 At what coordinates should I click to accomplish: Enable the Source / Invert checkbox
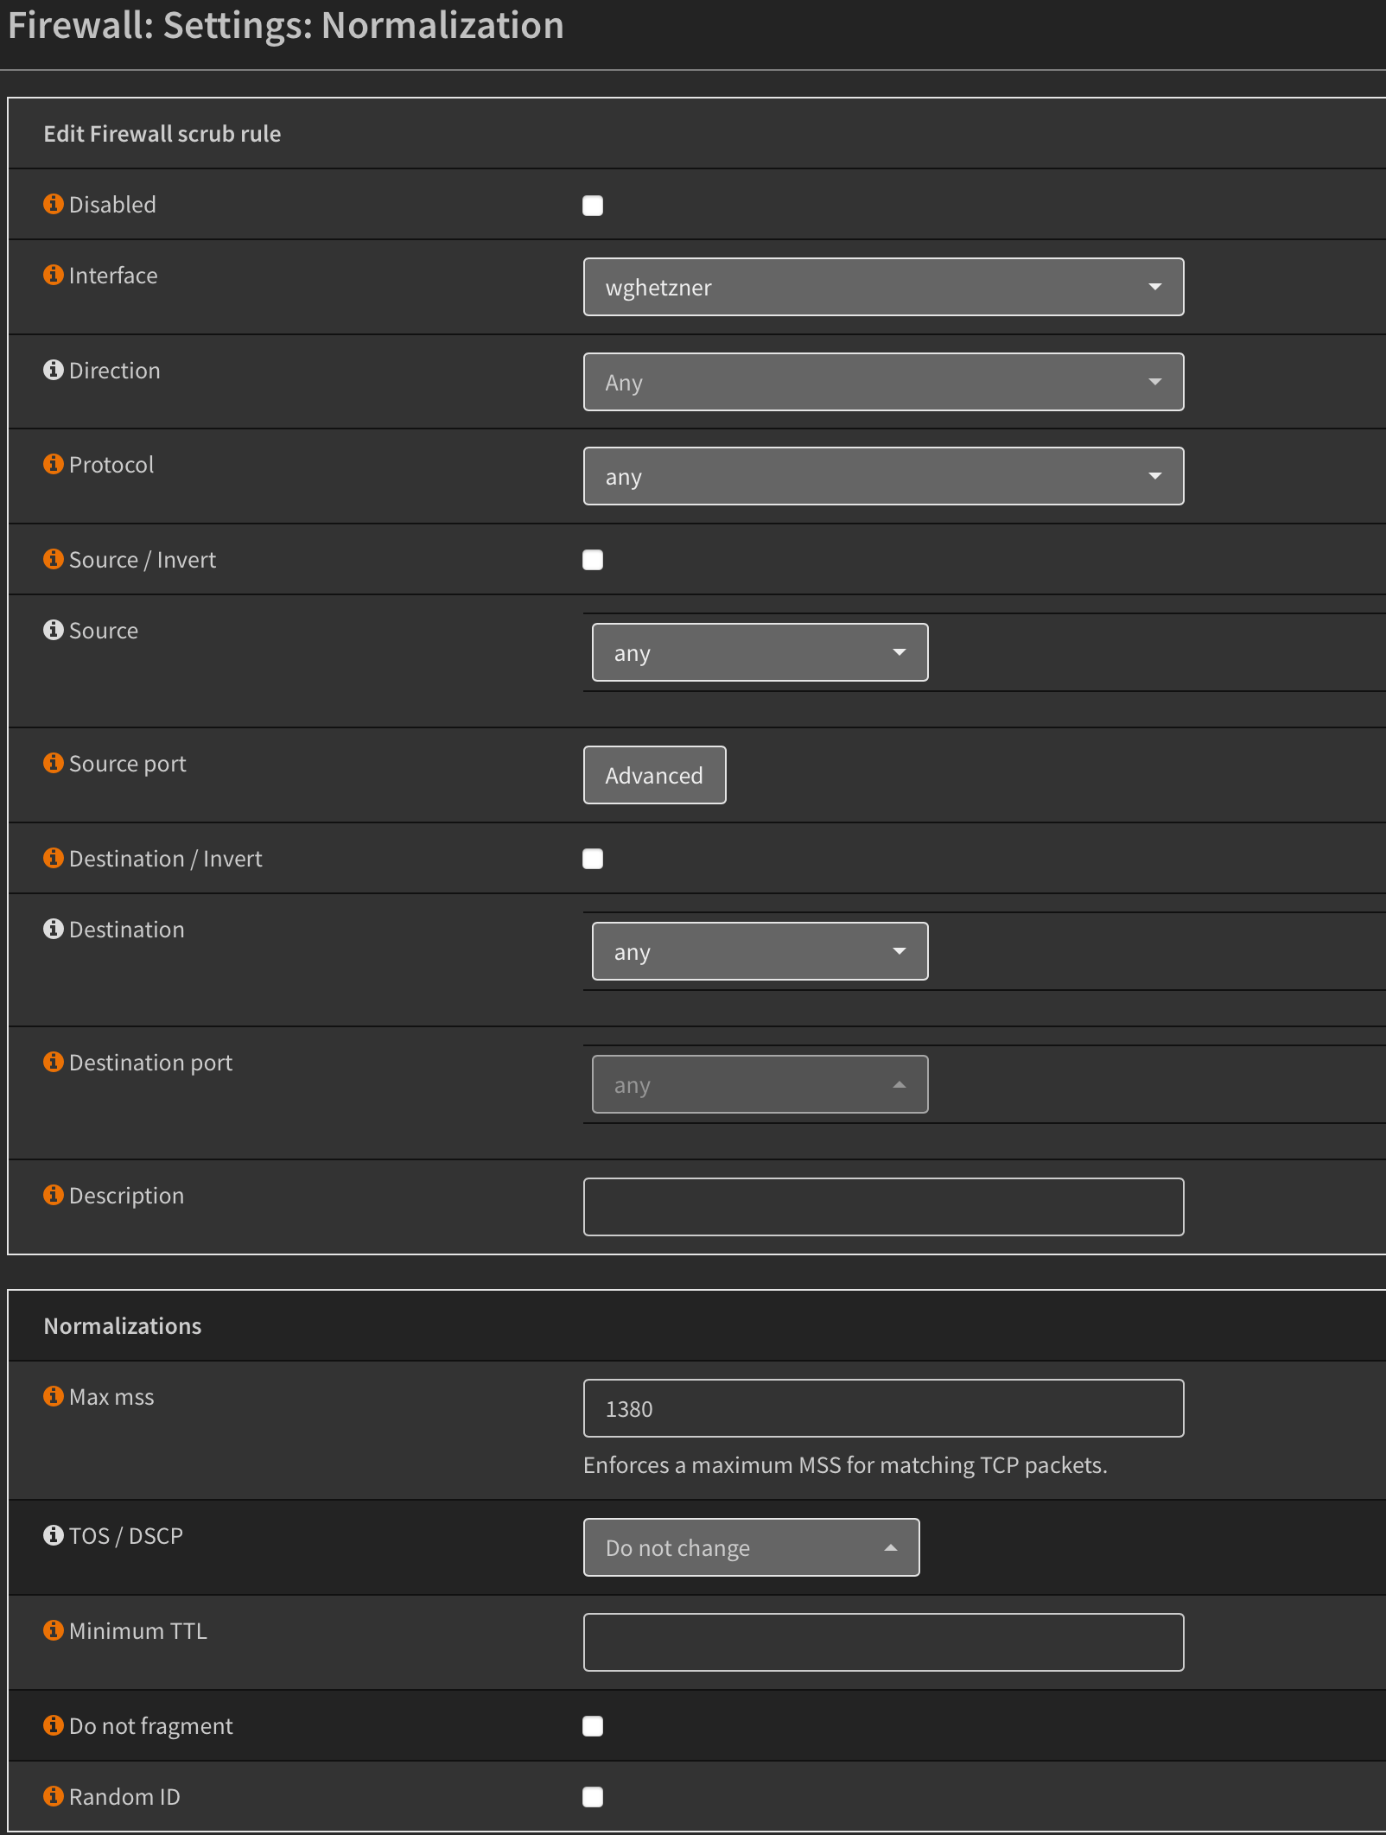(x=593, y=560)
